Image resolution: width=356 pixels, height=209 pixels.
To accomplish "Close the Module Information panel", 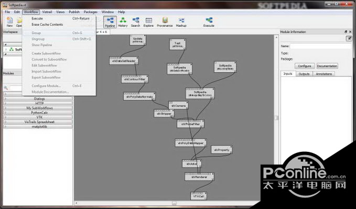I will (350, 32).
